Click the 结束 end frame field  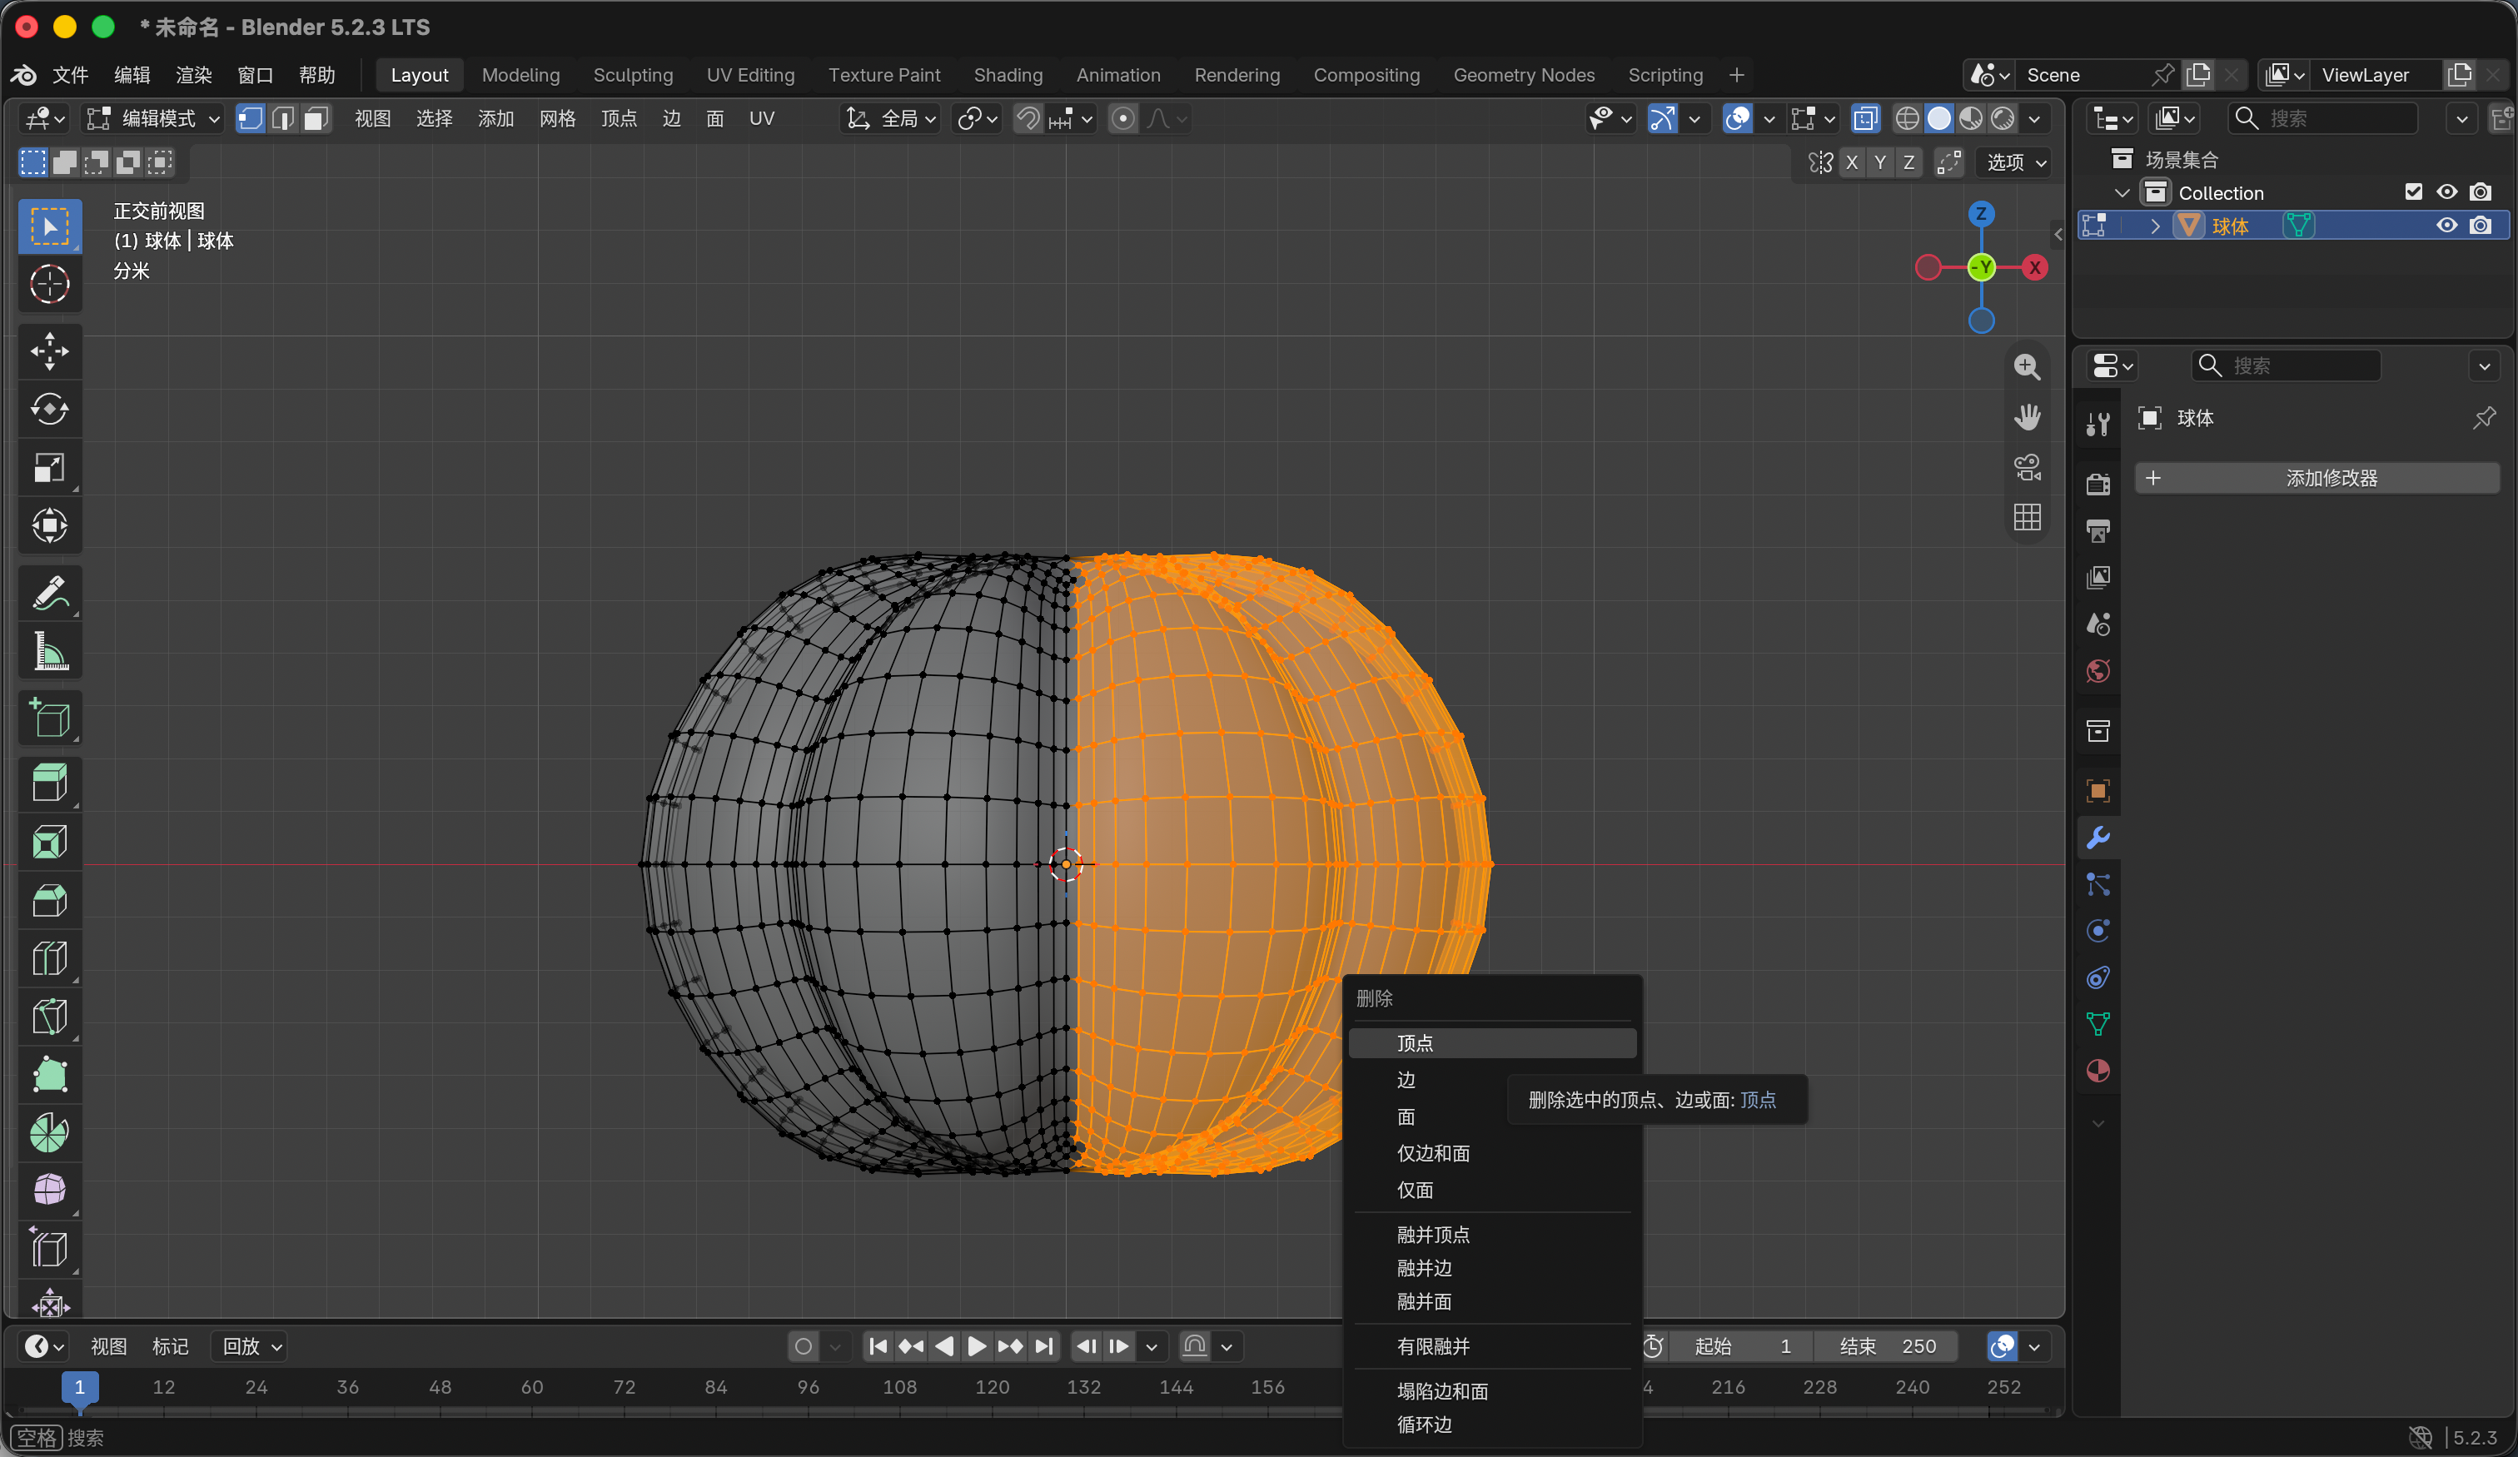point(1887,1346)
